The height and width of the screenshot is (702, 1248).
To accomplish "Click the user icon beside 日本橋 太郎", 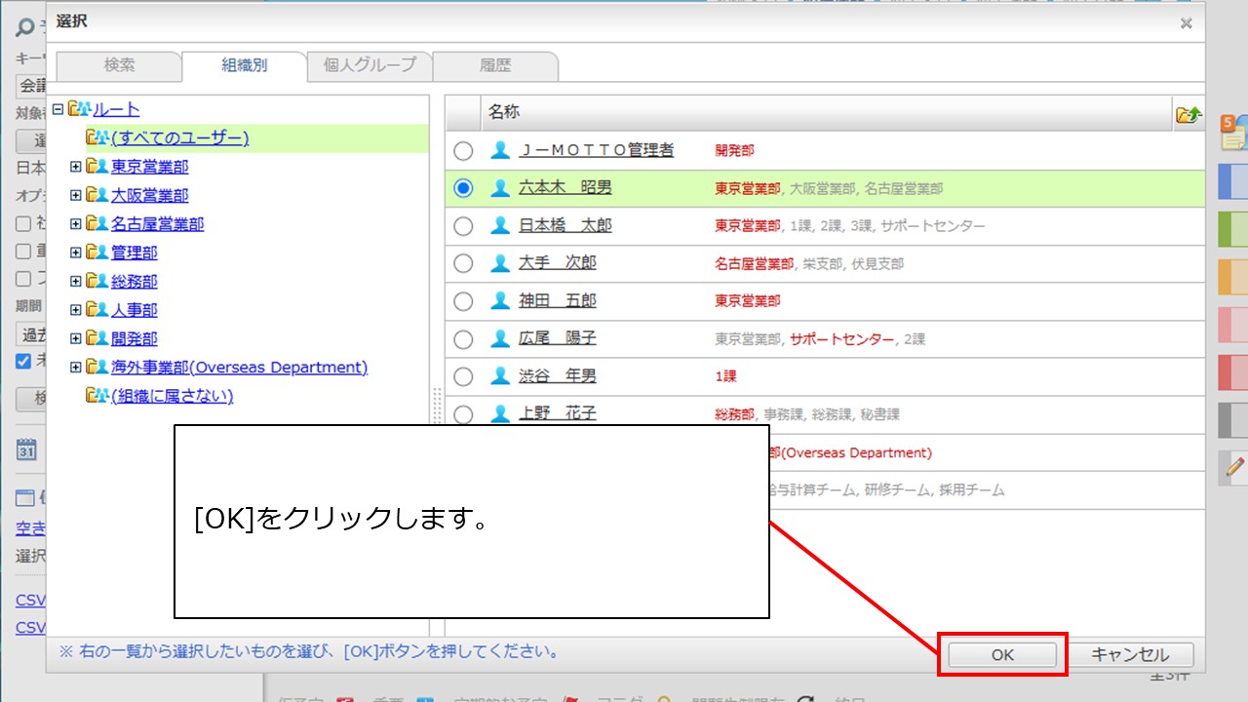I will (x=500, y=226).
